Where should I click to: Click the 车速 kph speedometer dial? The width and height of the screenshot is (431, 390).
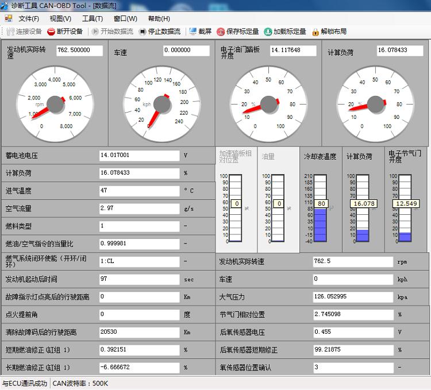tap(161, 105)
